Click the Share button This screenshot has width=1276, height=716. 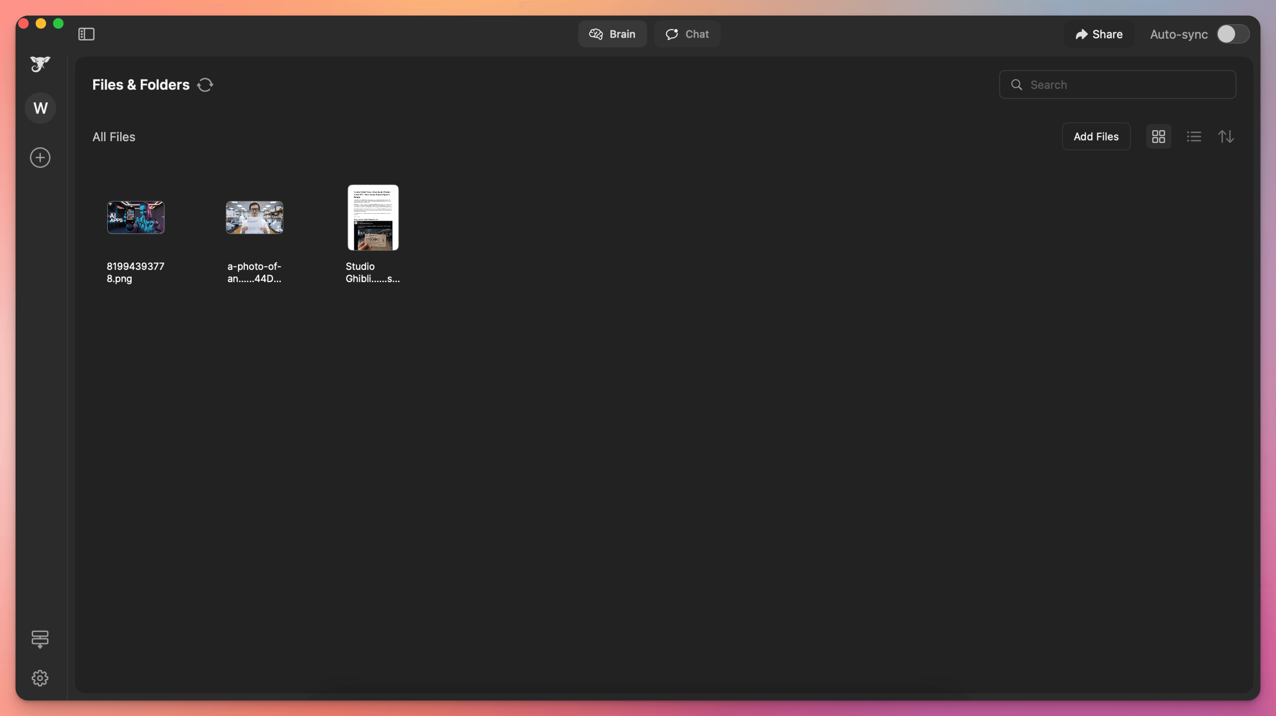(x=1099, y=34)
